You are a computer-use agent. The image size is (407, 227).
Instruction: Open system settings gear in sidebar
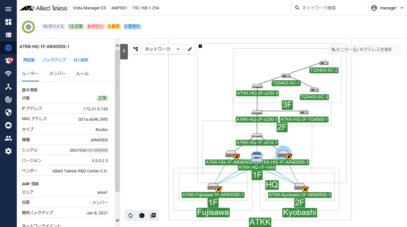8,151
